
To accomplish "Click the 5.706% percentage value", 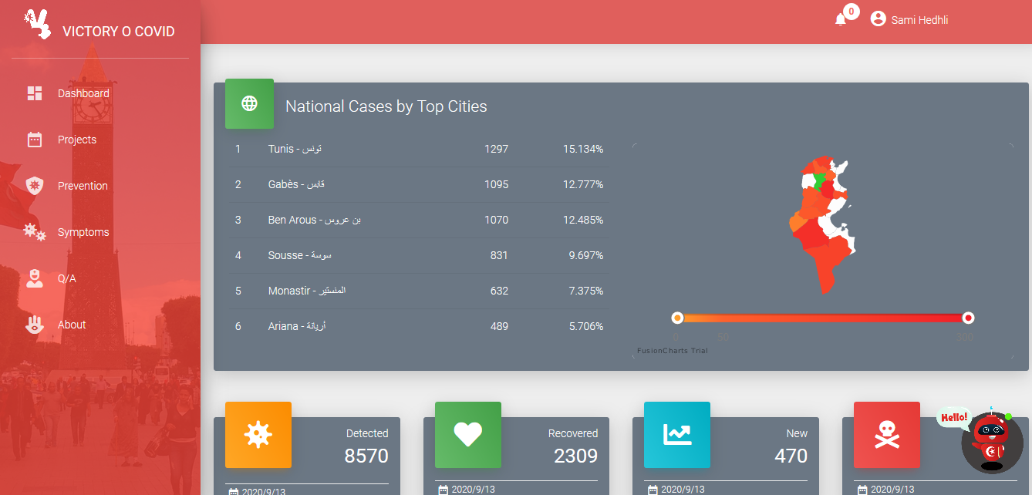I will pos(586,326).
